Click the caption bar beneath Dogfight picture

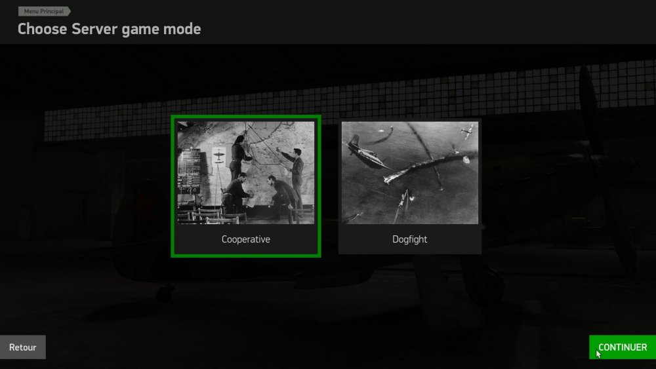(409, 239)
